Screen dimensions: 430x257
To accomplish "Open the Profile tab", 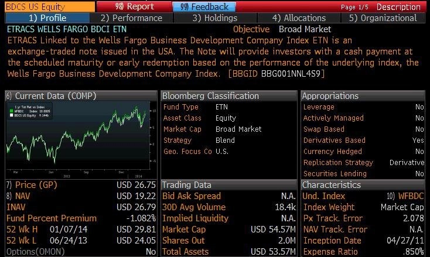I will pyautogui.click(x=47, y=18).
